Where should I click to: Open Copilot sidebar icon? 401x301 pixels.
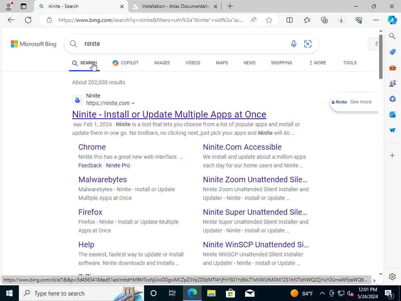click(x=392, y=20)
